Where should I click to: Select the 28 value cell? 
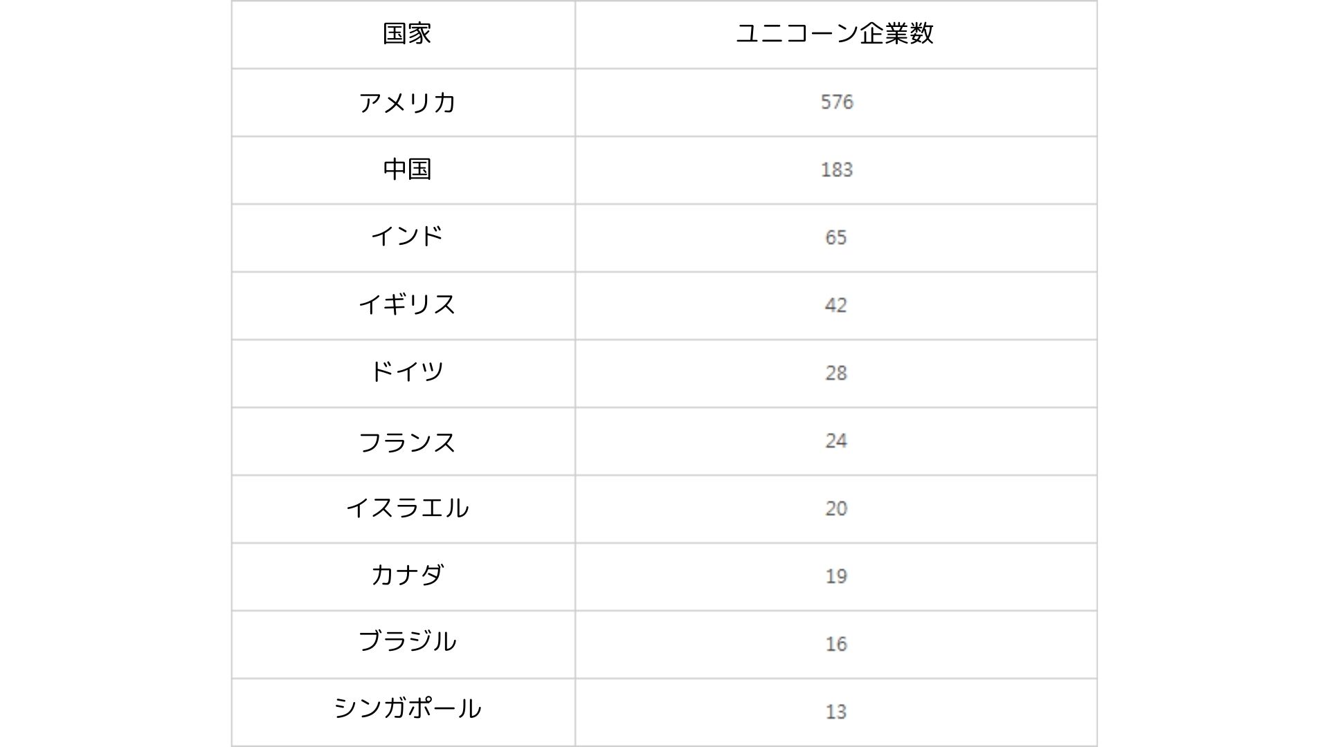(836, 373)
